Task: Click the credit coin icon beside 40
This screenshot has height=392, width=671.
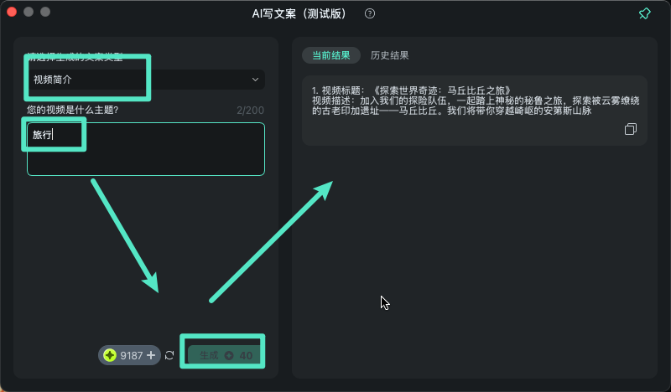Action: [x=229, y=356]
